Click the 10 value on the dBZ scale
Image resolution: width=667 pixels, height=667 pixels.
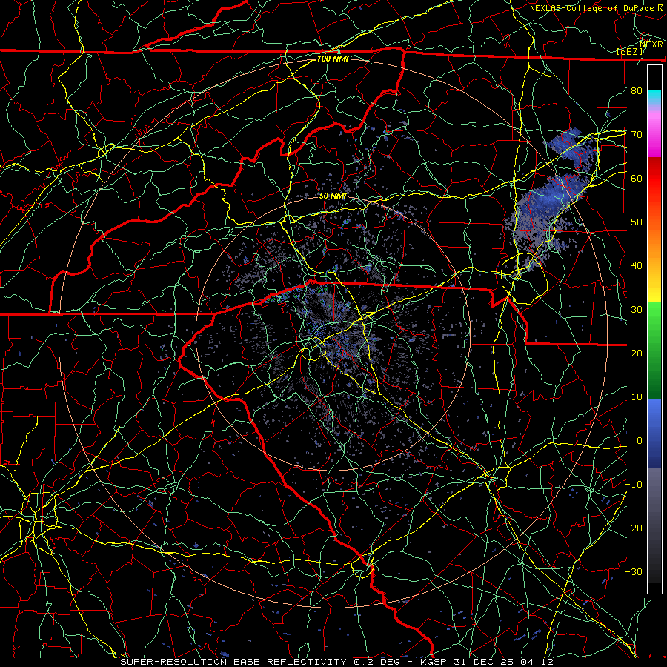[637, 397]
